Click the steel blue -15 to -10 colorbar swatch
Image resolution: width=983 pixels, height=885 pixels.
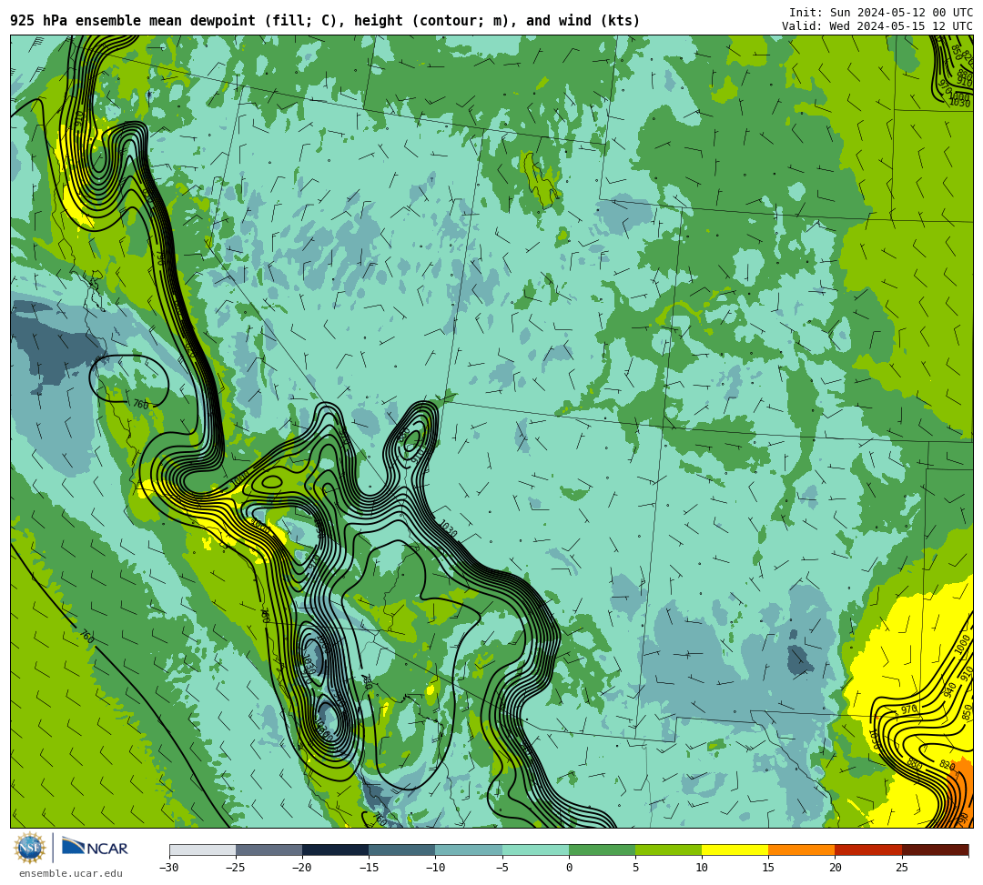[402, 850]
